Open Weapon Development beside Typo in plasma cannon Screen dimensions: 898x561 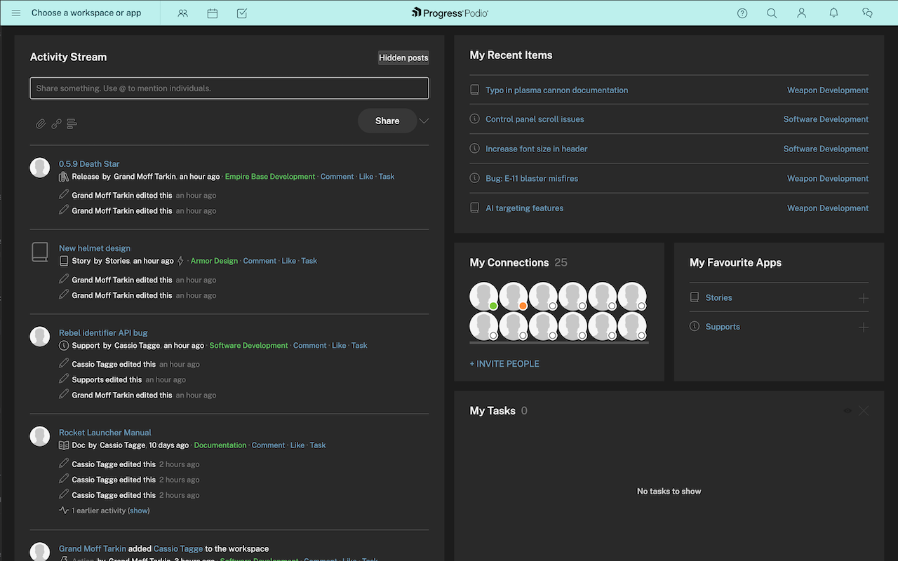point(828,90)
